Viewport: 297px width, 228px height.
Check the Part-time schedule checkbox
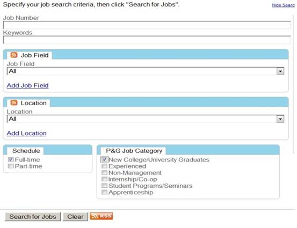point(11,166)
